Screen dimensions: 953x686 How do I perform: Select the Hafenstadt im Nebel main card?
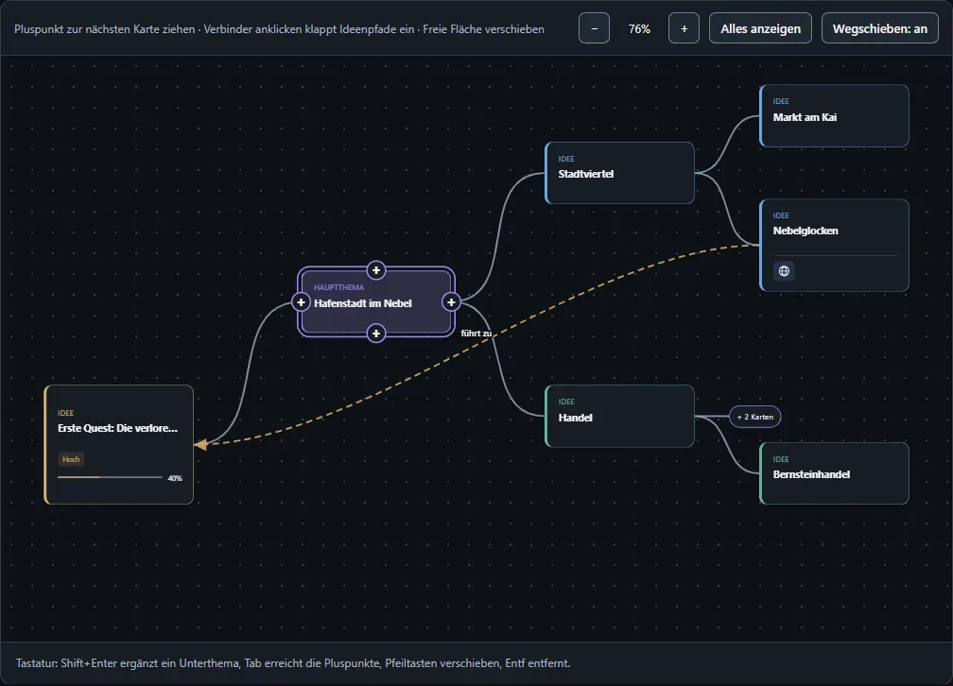pyautogui.click(x=376, y=302)
